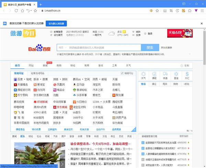Reload the page with the refresh icon
This screenshot has width=206, height=168.
[16, 11]
